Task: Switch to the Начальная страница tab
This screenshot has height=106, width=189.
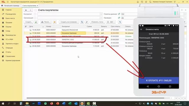Action: pos(10,6)
